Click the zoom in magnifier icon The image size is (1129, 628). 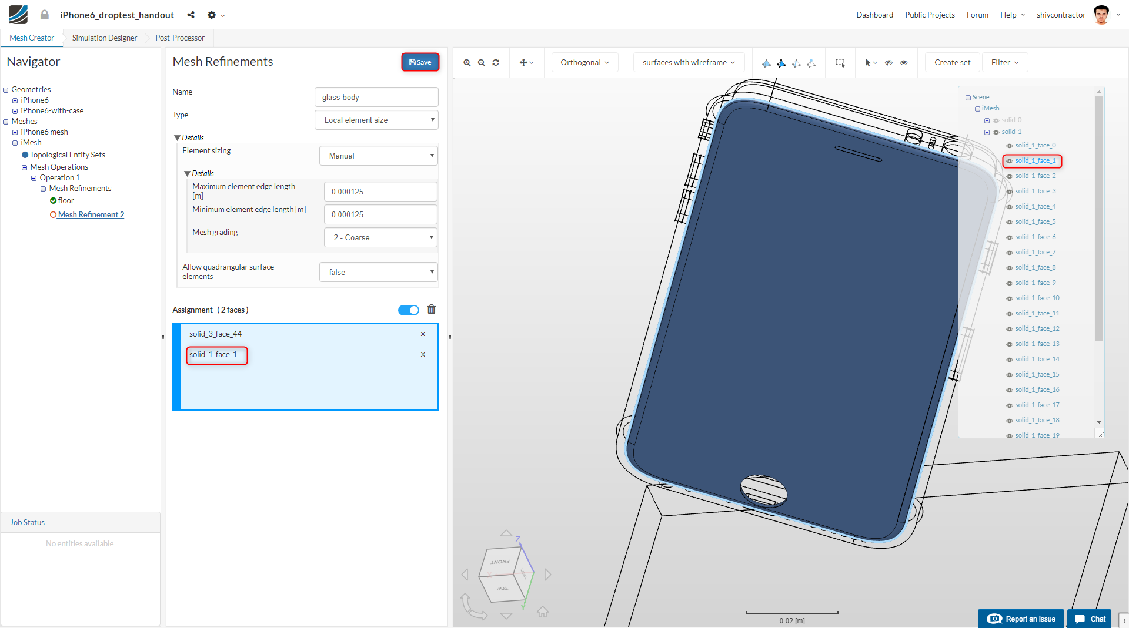coord(467,63)
